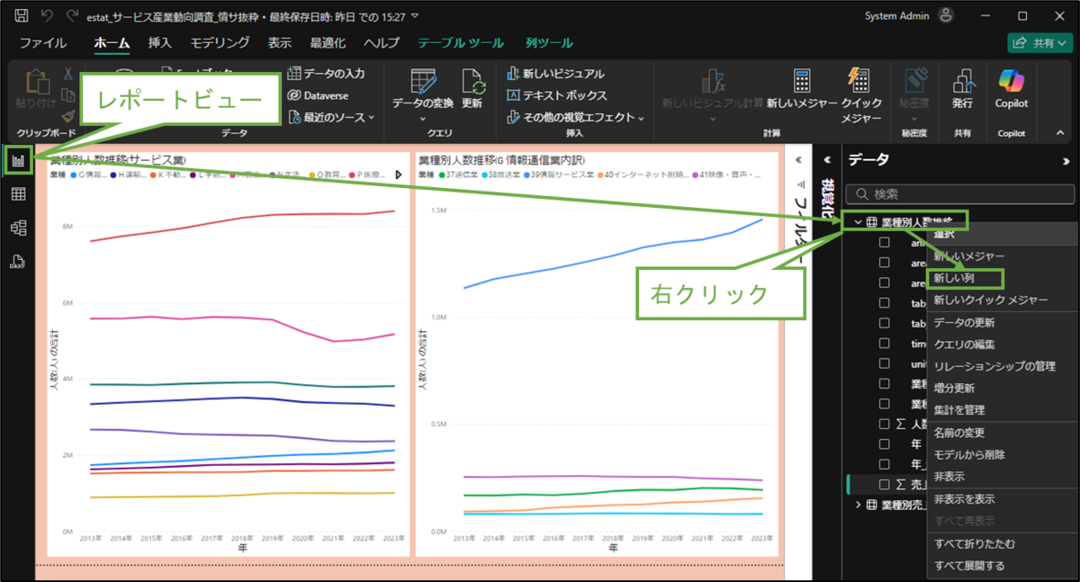
Task: Open Model view from left sidebar
Action: pos(18,228)
